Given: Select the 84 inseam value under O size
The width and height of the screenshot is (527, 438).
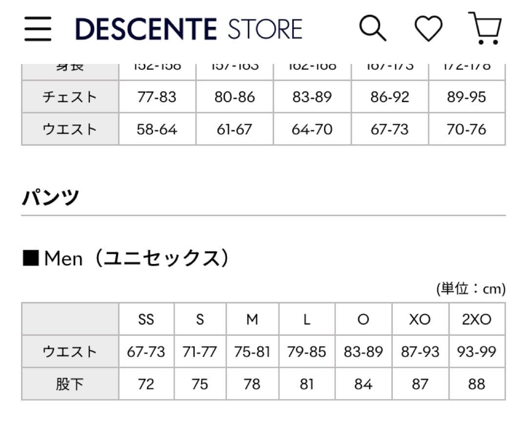Looking at the screenshot, I should tap(363, 384).
